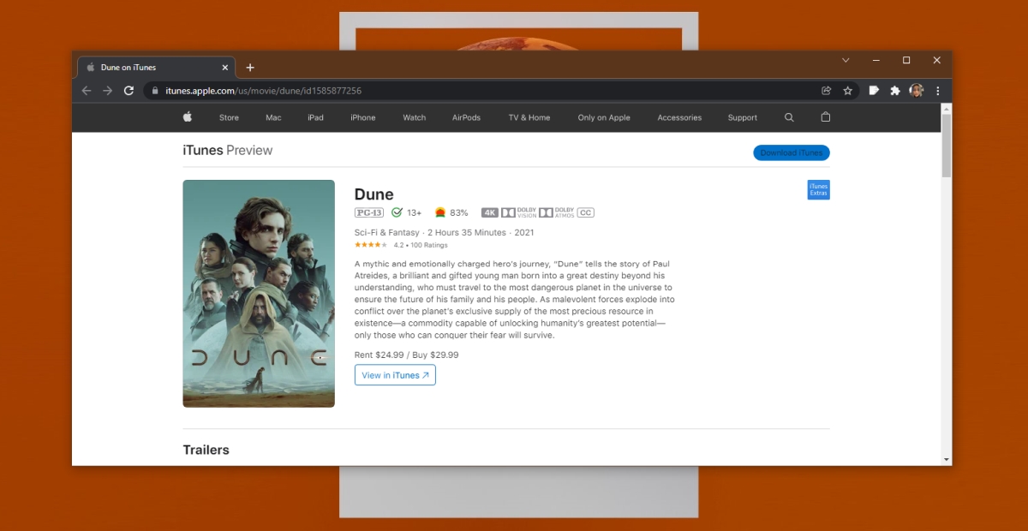1028x531 pixels.
Task: Open the Store menu item
Action: (x=229, y=117)
